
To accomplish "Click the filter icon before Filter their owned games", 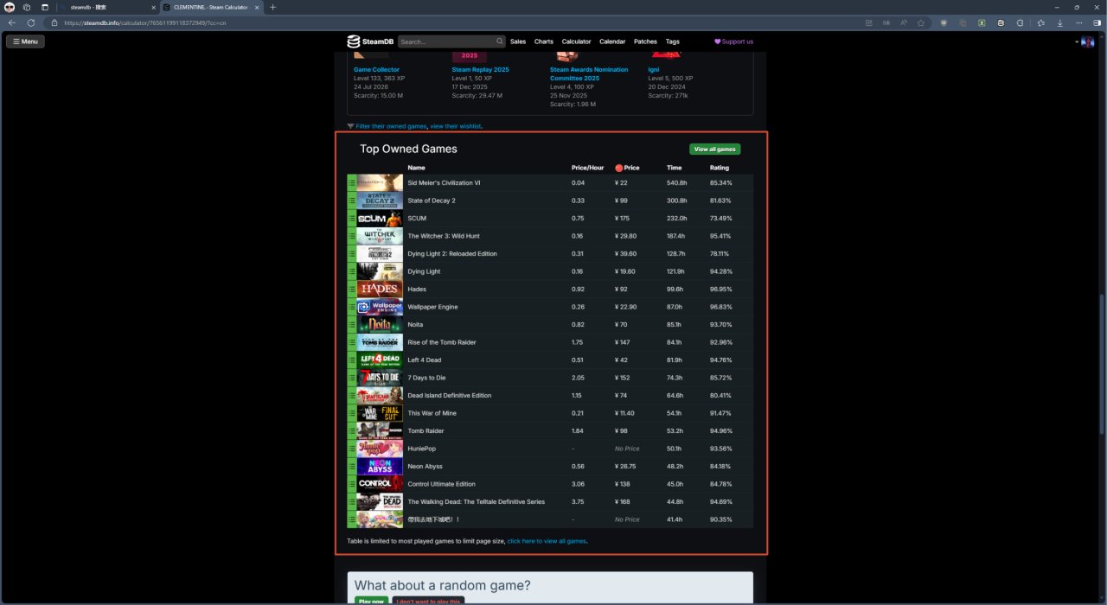I will click(x=350, y=126).
